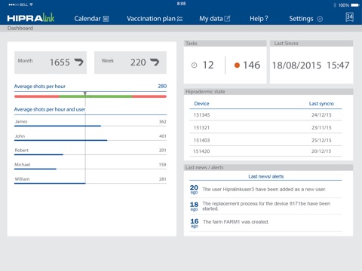This screenshot has height=271, width=362.
Task: Click the Device column header
Action: point(201,104)
